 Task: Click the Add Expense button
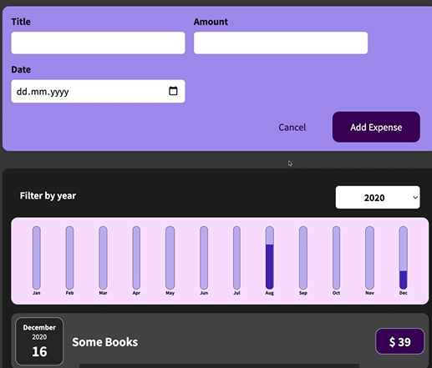coord(376,127)
